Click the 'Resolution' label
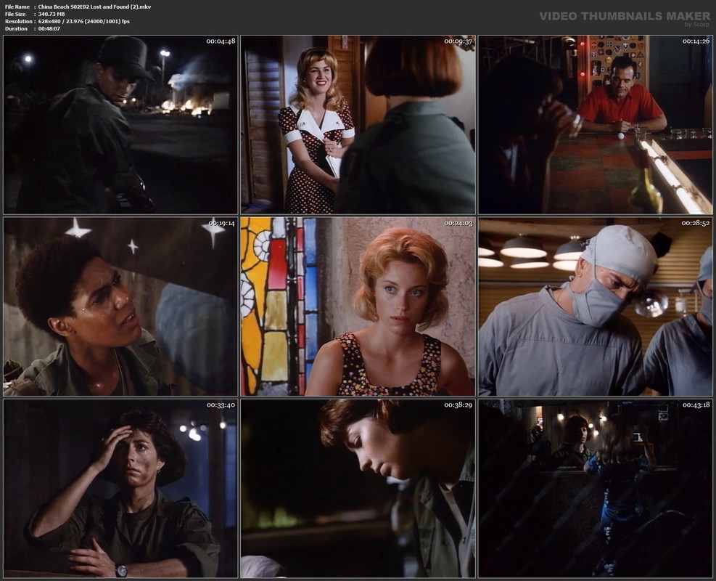This screenshot has height=581, width=716. 19,22
